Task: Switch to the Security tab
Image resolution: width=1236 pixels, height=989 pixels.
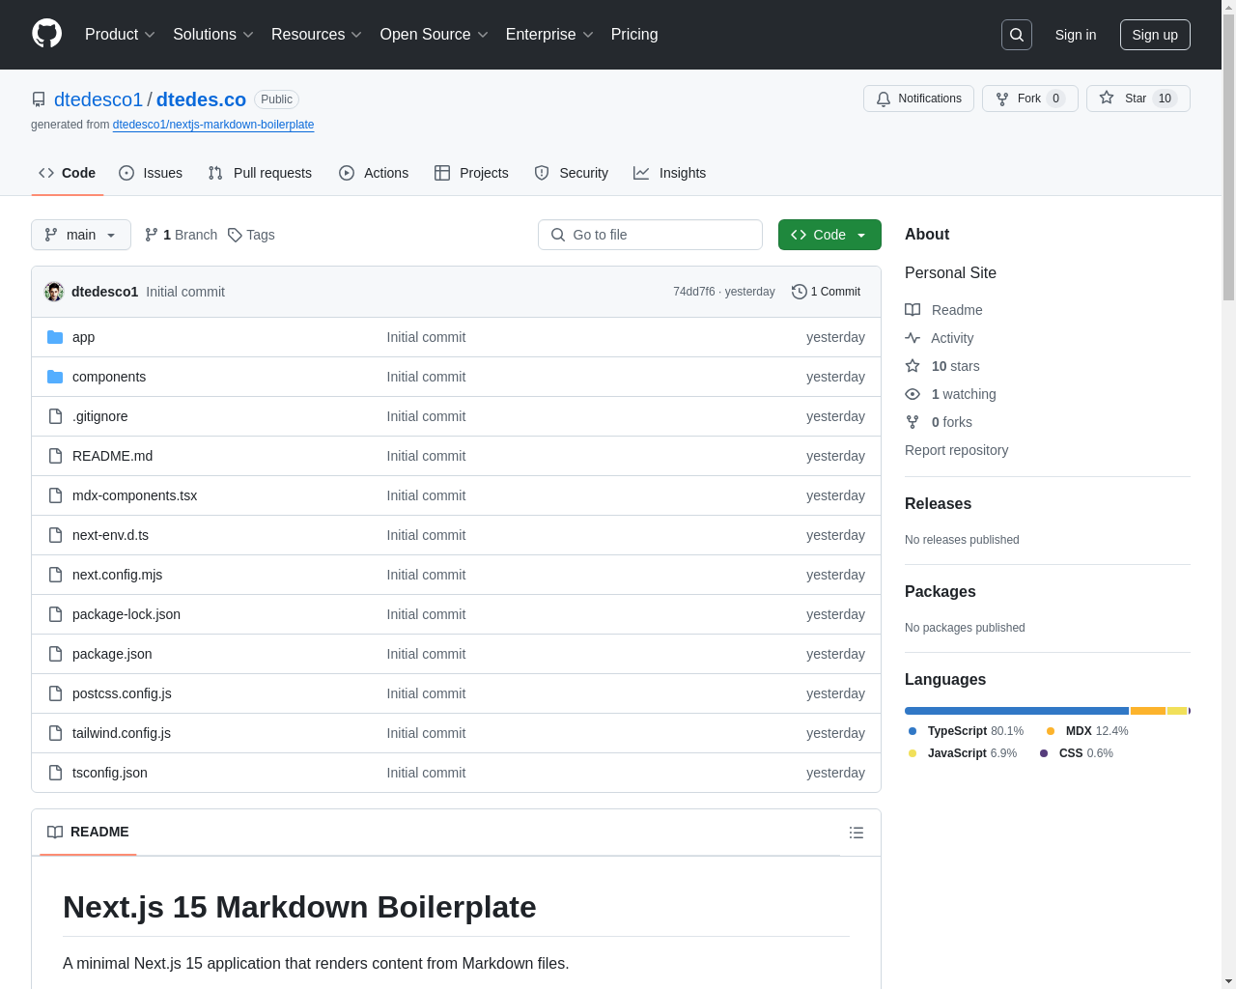Action: [x=572, y=173]
